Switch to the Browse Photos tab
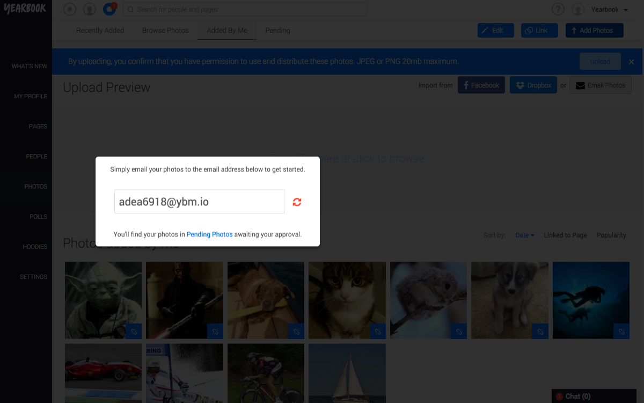The height and width of the screenshot is (403, 644). tap(165, 31)
